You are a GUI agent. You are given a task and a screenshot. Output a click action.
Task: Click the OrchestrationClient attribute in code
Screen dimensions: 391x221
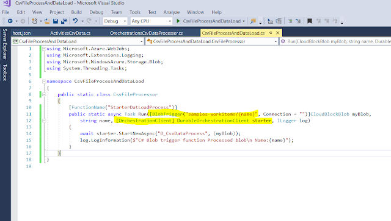145,121
